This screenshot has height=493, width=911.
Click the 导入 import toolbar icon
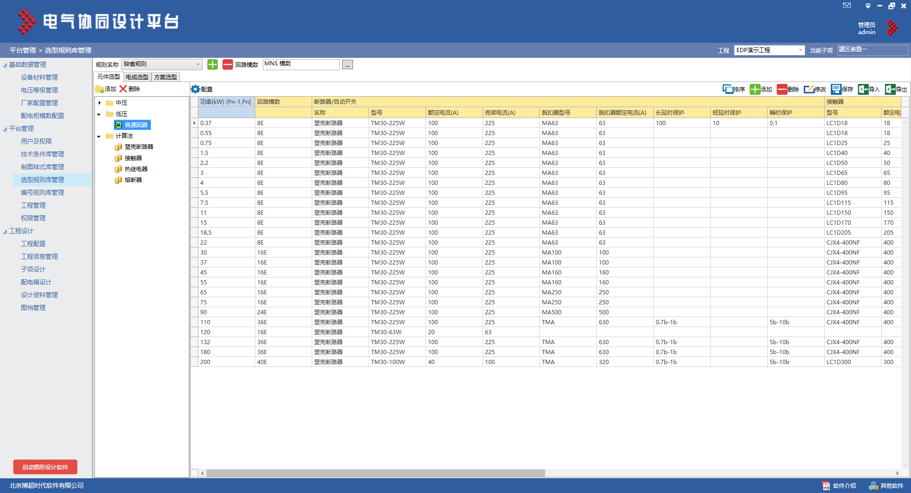click(869, 89)
